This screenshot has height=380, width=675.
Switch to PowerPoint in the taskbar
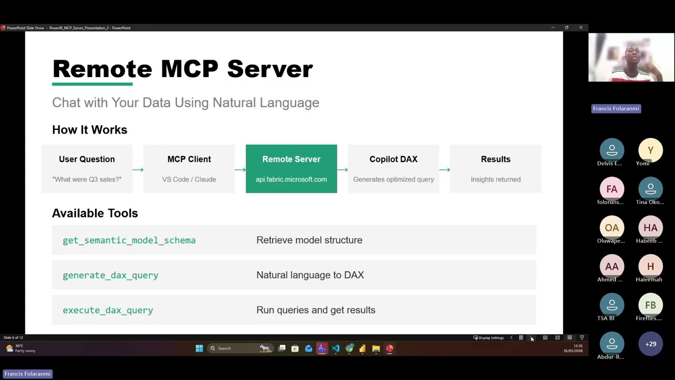(389, 348)
